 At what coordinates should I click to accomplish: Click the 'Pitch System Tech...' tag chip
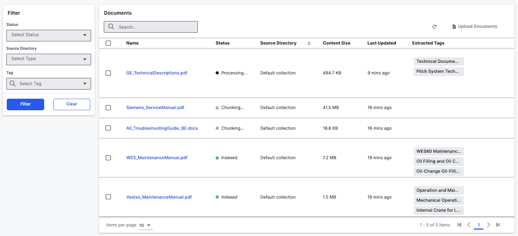439,72
